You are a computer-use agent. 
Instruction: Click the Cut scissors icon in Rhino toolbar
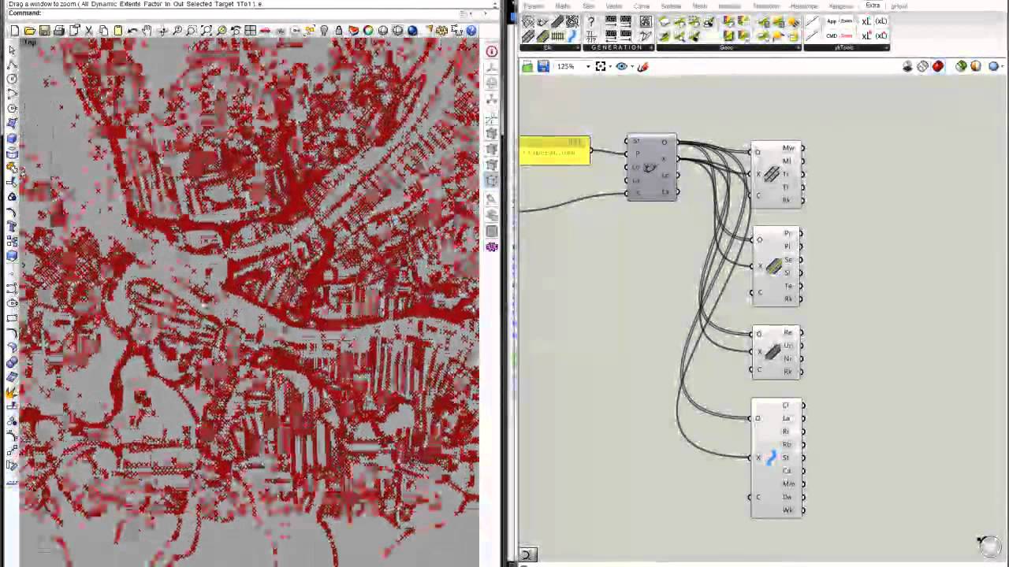coord(88,31)
